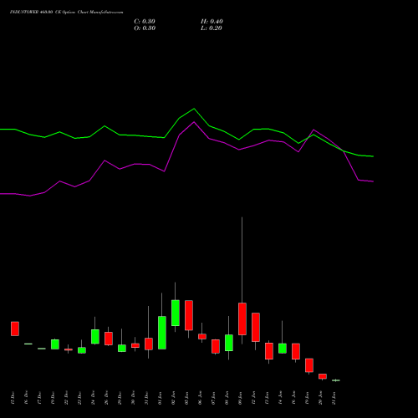Click the 01 Jan date label
The image size is (418, 418).
[160, 398]
